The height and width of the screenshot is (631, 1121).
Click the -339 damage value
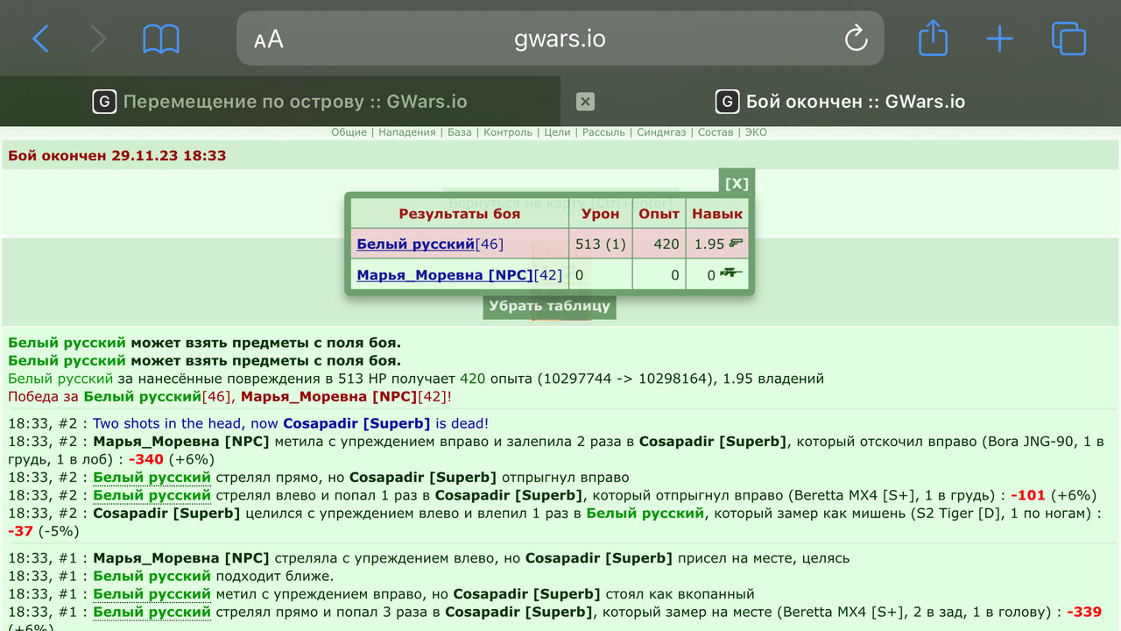(1084, 612)
